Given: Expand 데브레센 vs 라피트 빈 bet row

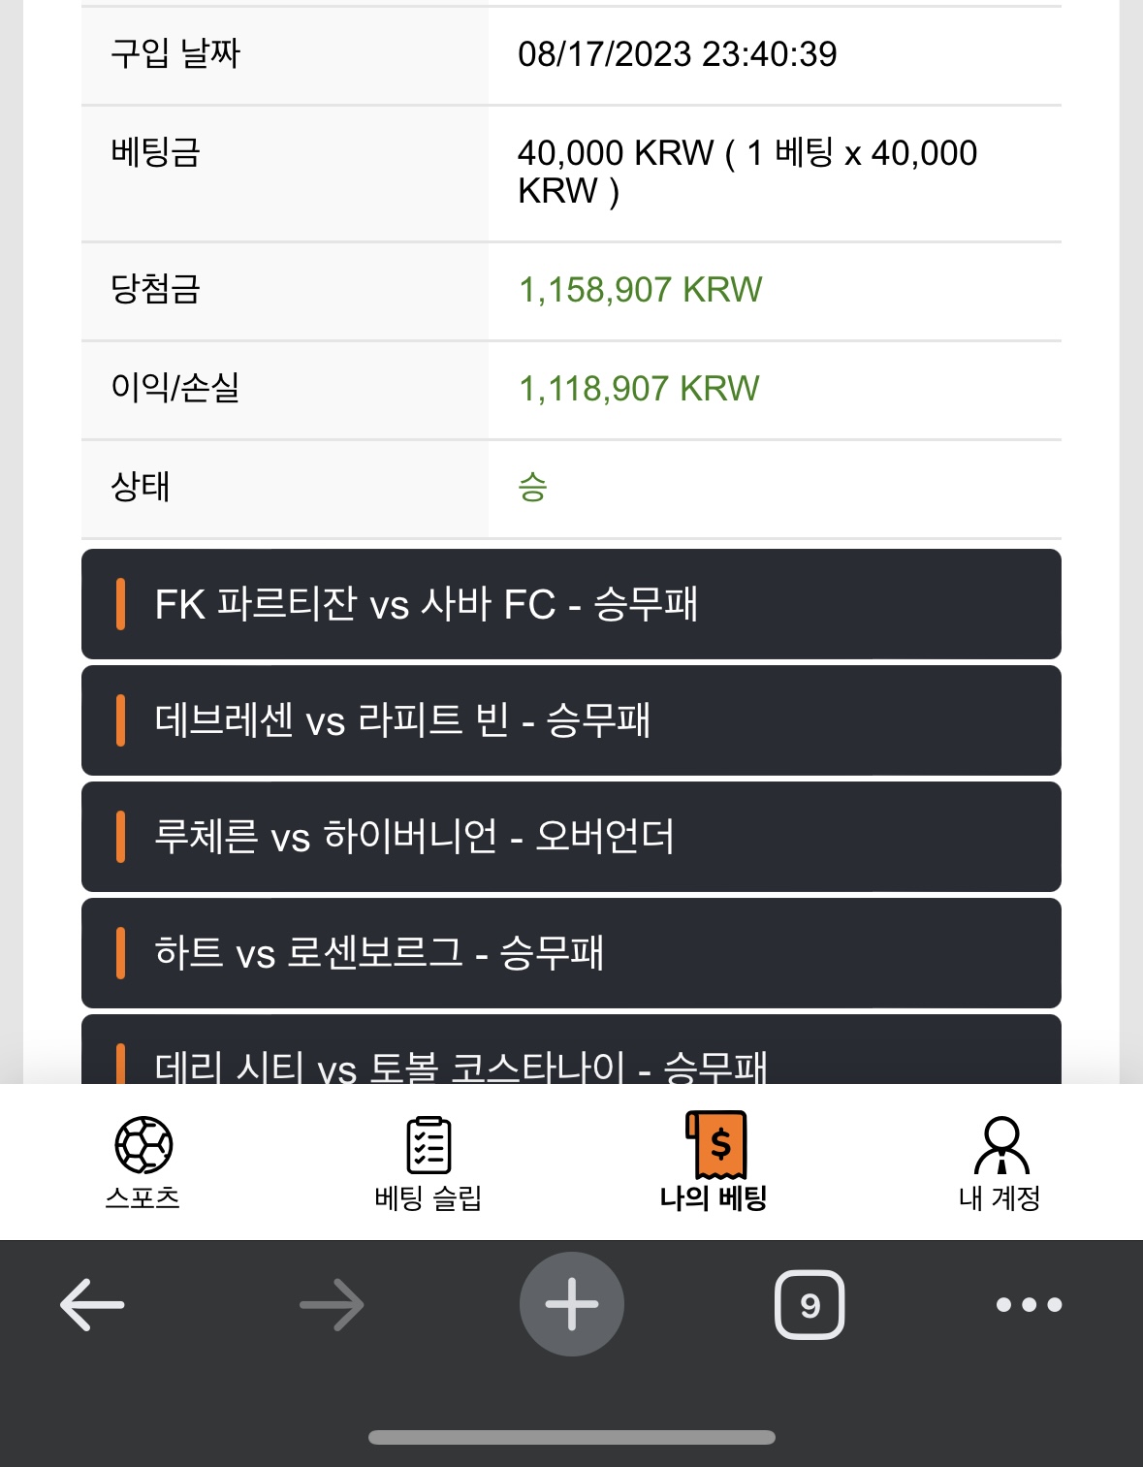Looking at the screenshot, I should tap(571, 720).
